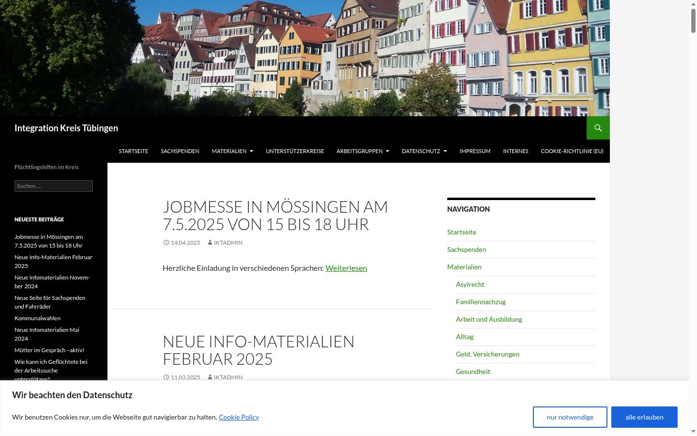Open the green search magnifier icon
Screen dimensions: 697x436
pos(598,128)
